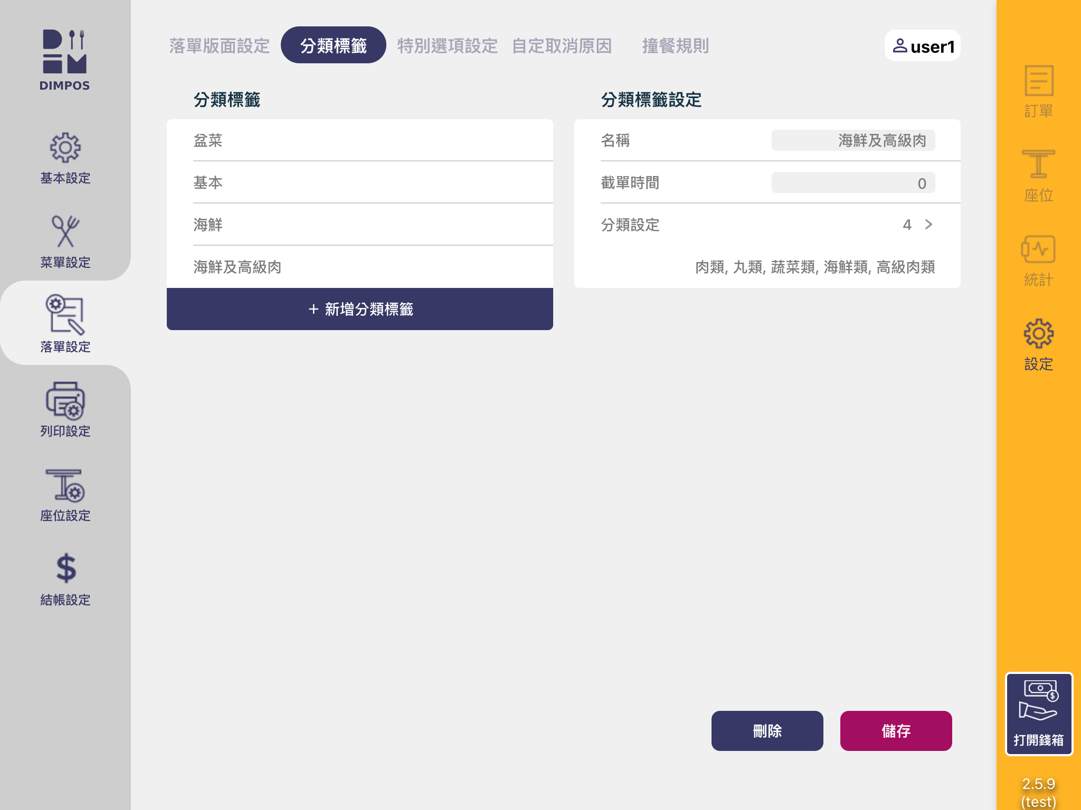
Task: Open 自定取消原因 tab
Action: click(x=562, y=46)
